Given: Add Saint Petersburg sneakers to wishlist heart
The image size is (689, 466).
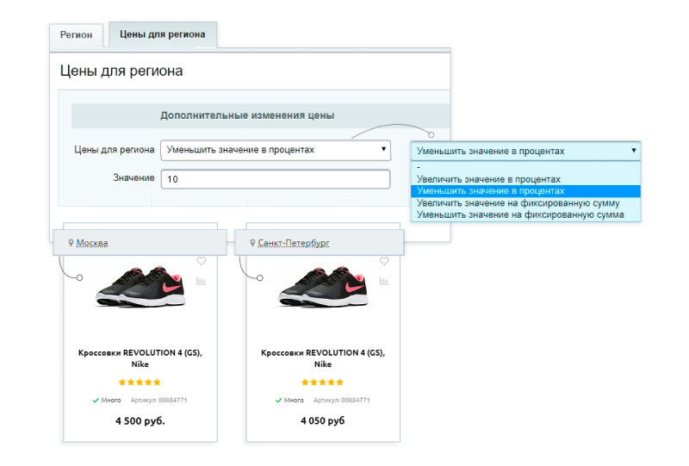Looking at the screenshot, I should click(384, 261).
